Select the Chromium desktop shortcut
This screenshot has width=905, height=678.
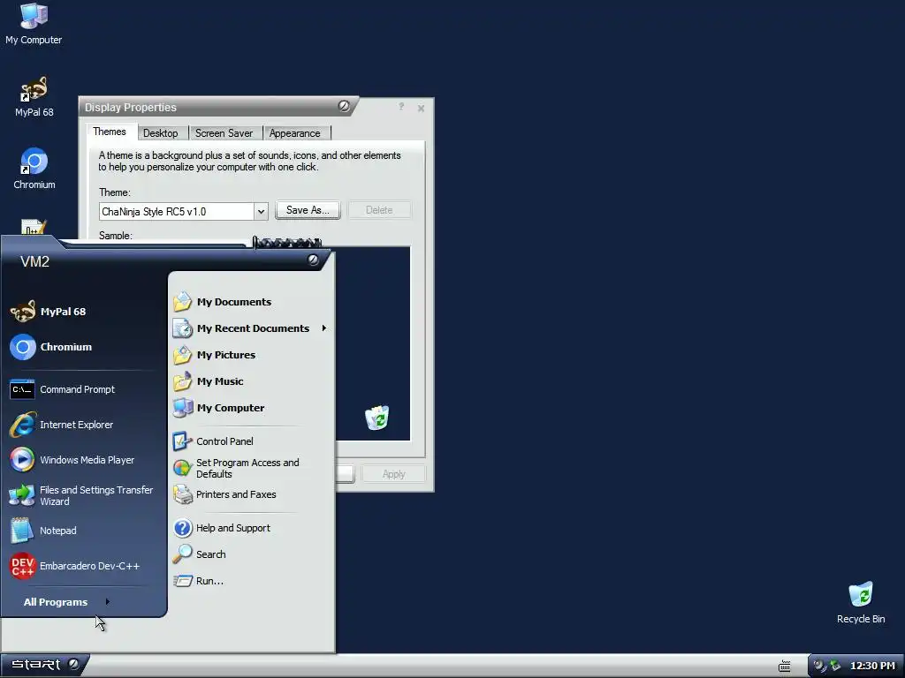[x=34, y=169]
